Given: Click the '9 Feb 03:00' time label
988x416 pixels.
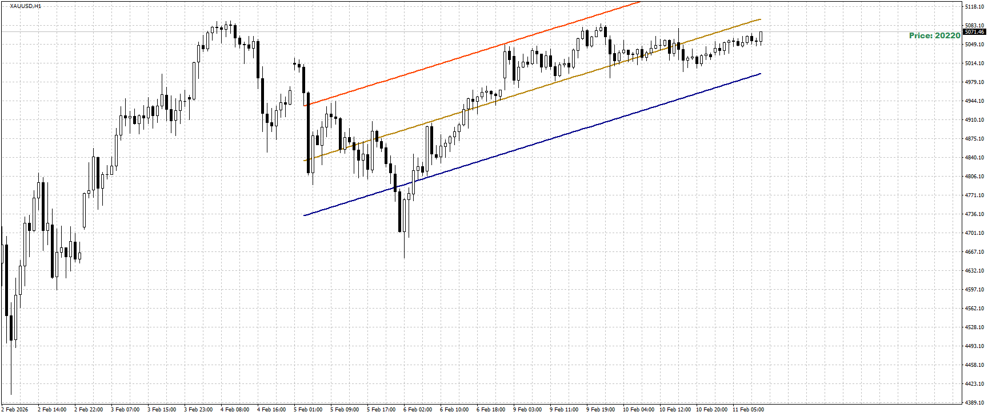Looking at the screenshot, I should tap(528, 410).
